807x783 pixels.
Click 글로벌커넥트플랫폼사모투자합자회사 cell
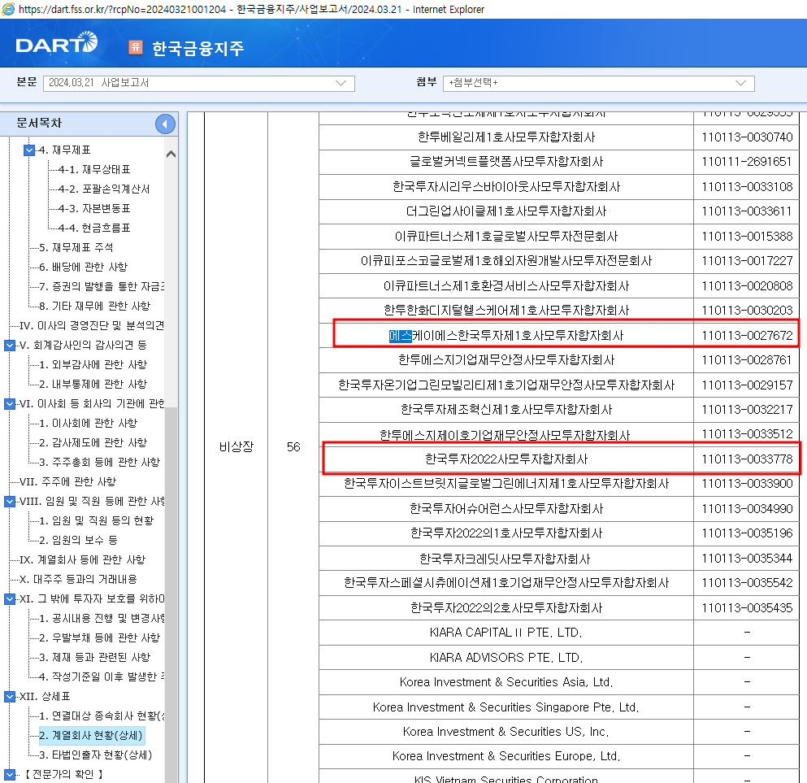506,162
